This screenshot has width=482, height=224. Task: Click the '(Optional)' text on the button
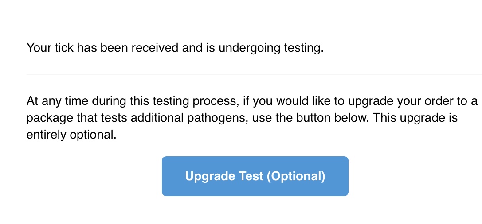click(296, 177)
